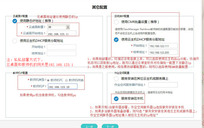
Task: Increase 云桌面数量 with the up arrow
Action: (68, 26)
